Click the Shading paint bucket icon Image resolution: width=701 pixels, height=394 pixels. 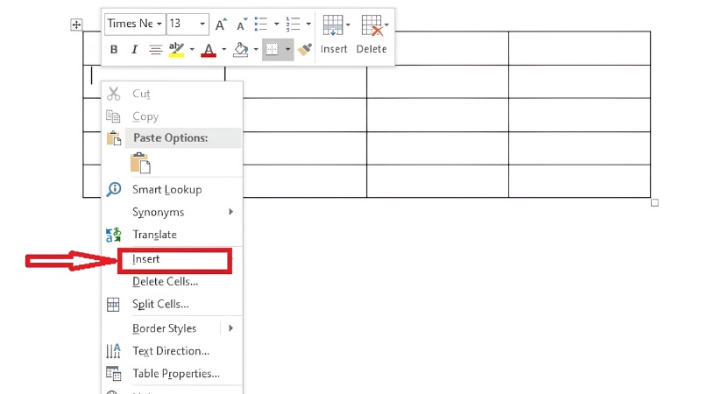tap(241, 50)
